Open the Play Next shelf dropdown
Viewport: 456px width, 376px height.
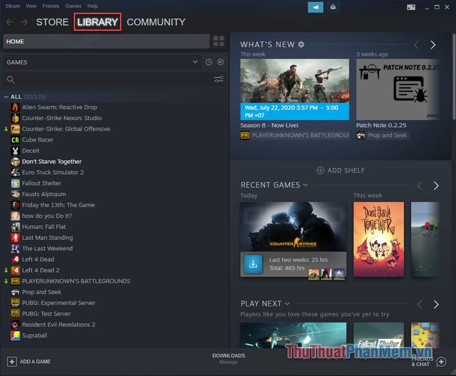(x=287, y=304)
